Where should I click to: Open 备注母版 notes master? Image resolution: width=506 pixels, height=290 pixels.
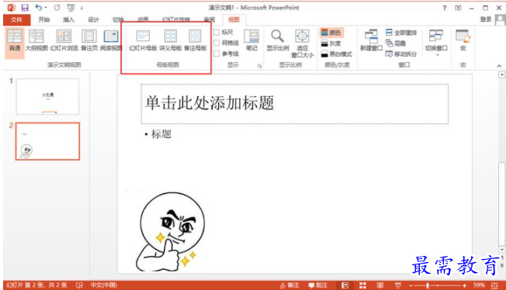coord(195,40)
